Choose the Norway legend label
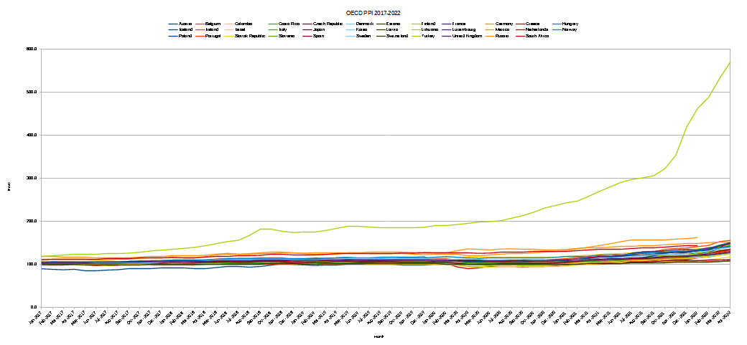This screenshot has height=345, width=747. pos(570,29)
